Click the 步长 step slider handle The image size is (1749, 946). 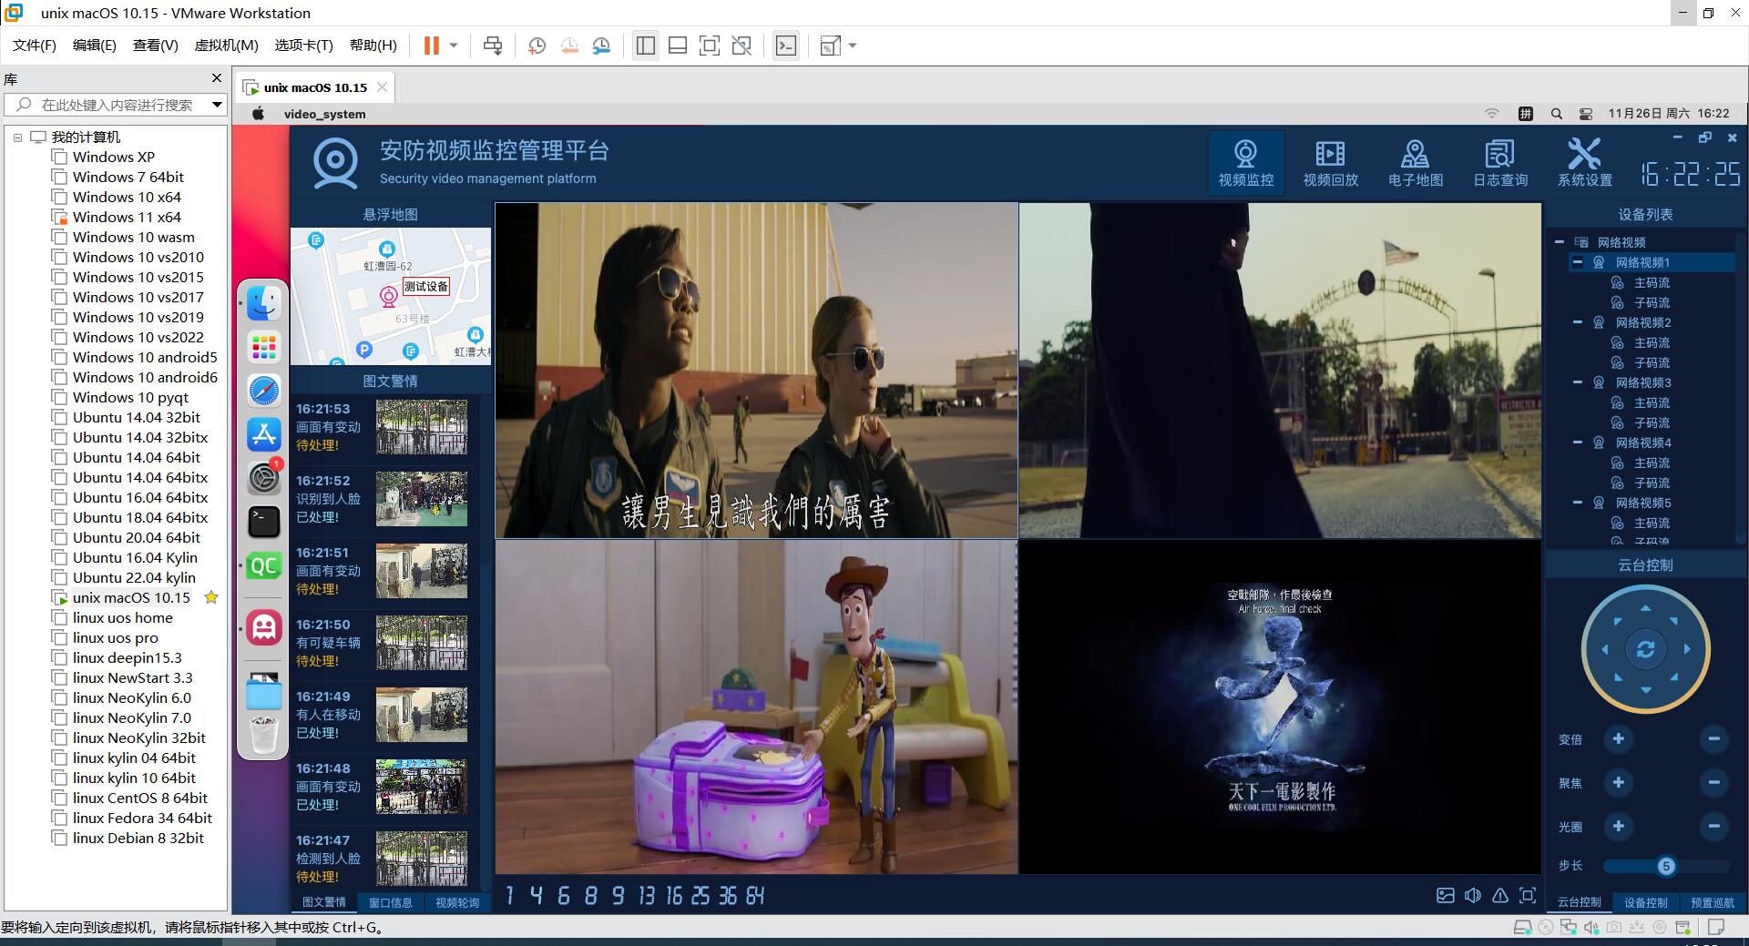point(1665,866)
